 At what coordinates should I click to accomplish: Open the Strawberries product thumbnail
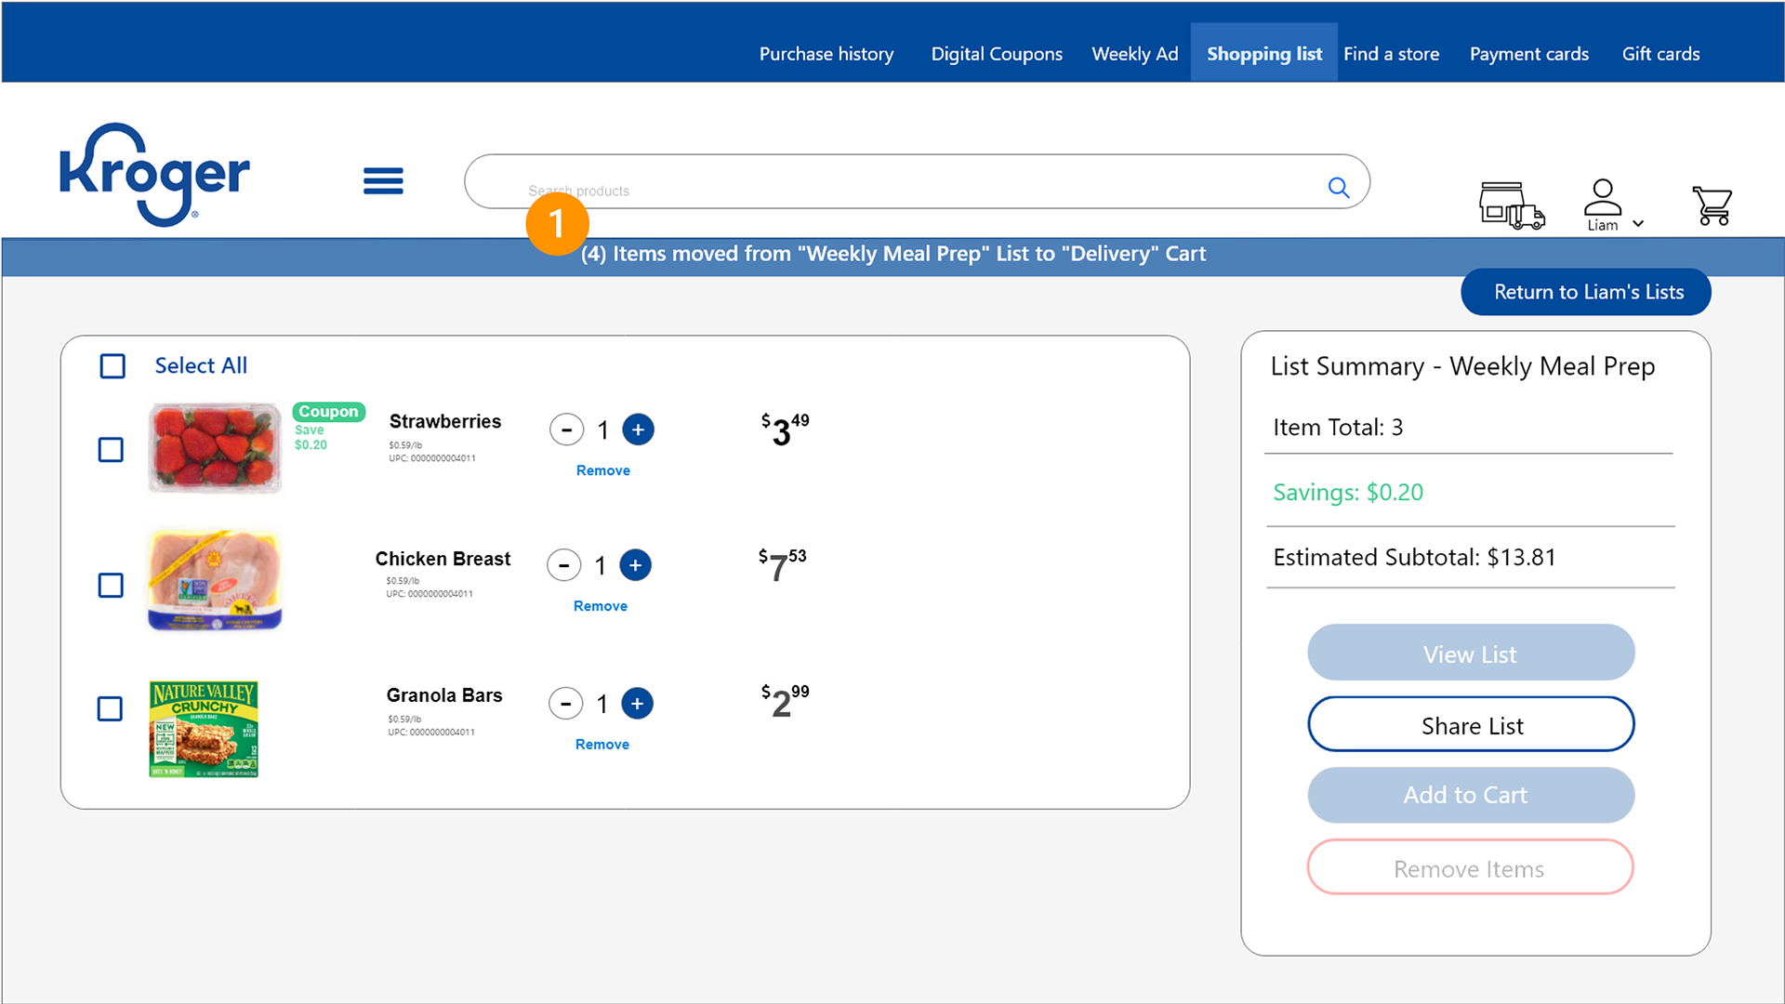(x=215, y=448)
